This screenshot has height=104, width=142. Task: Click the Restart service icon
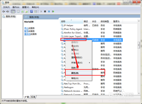click(x=53, y=11)
